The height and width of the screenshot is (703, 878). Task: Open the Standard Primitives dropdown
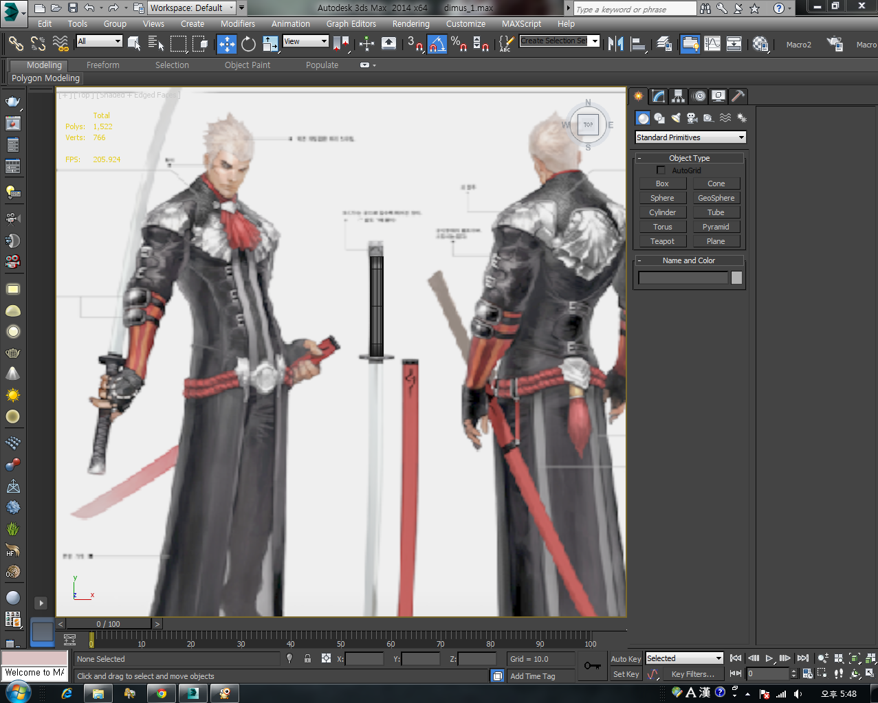tap(690, 137)
